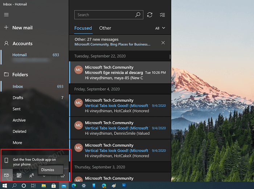Switch to Mail with envelope icon
This screenshot has height=189, width=254.
point(6,175)
